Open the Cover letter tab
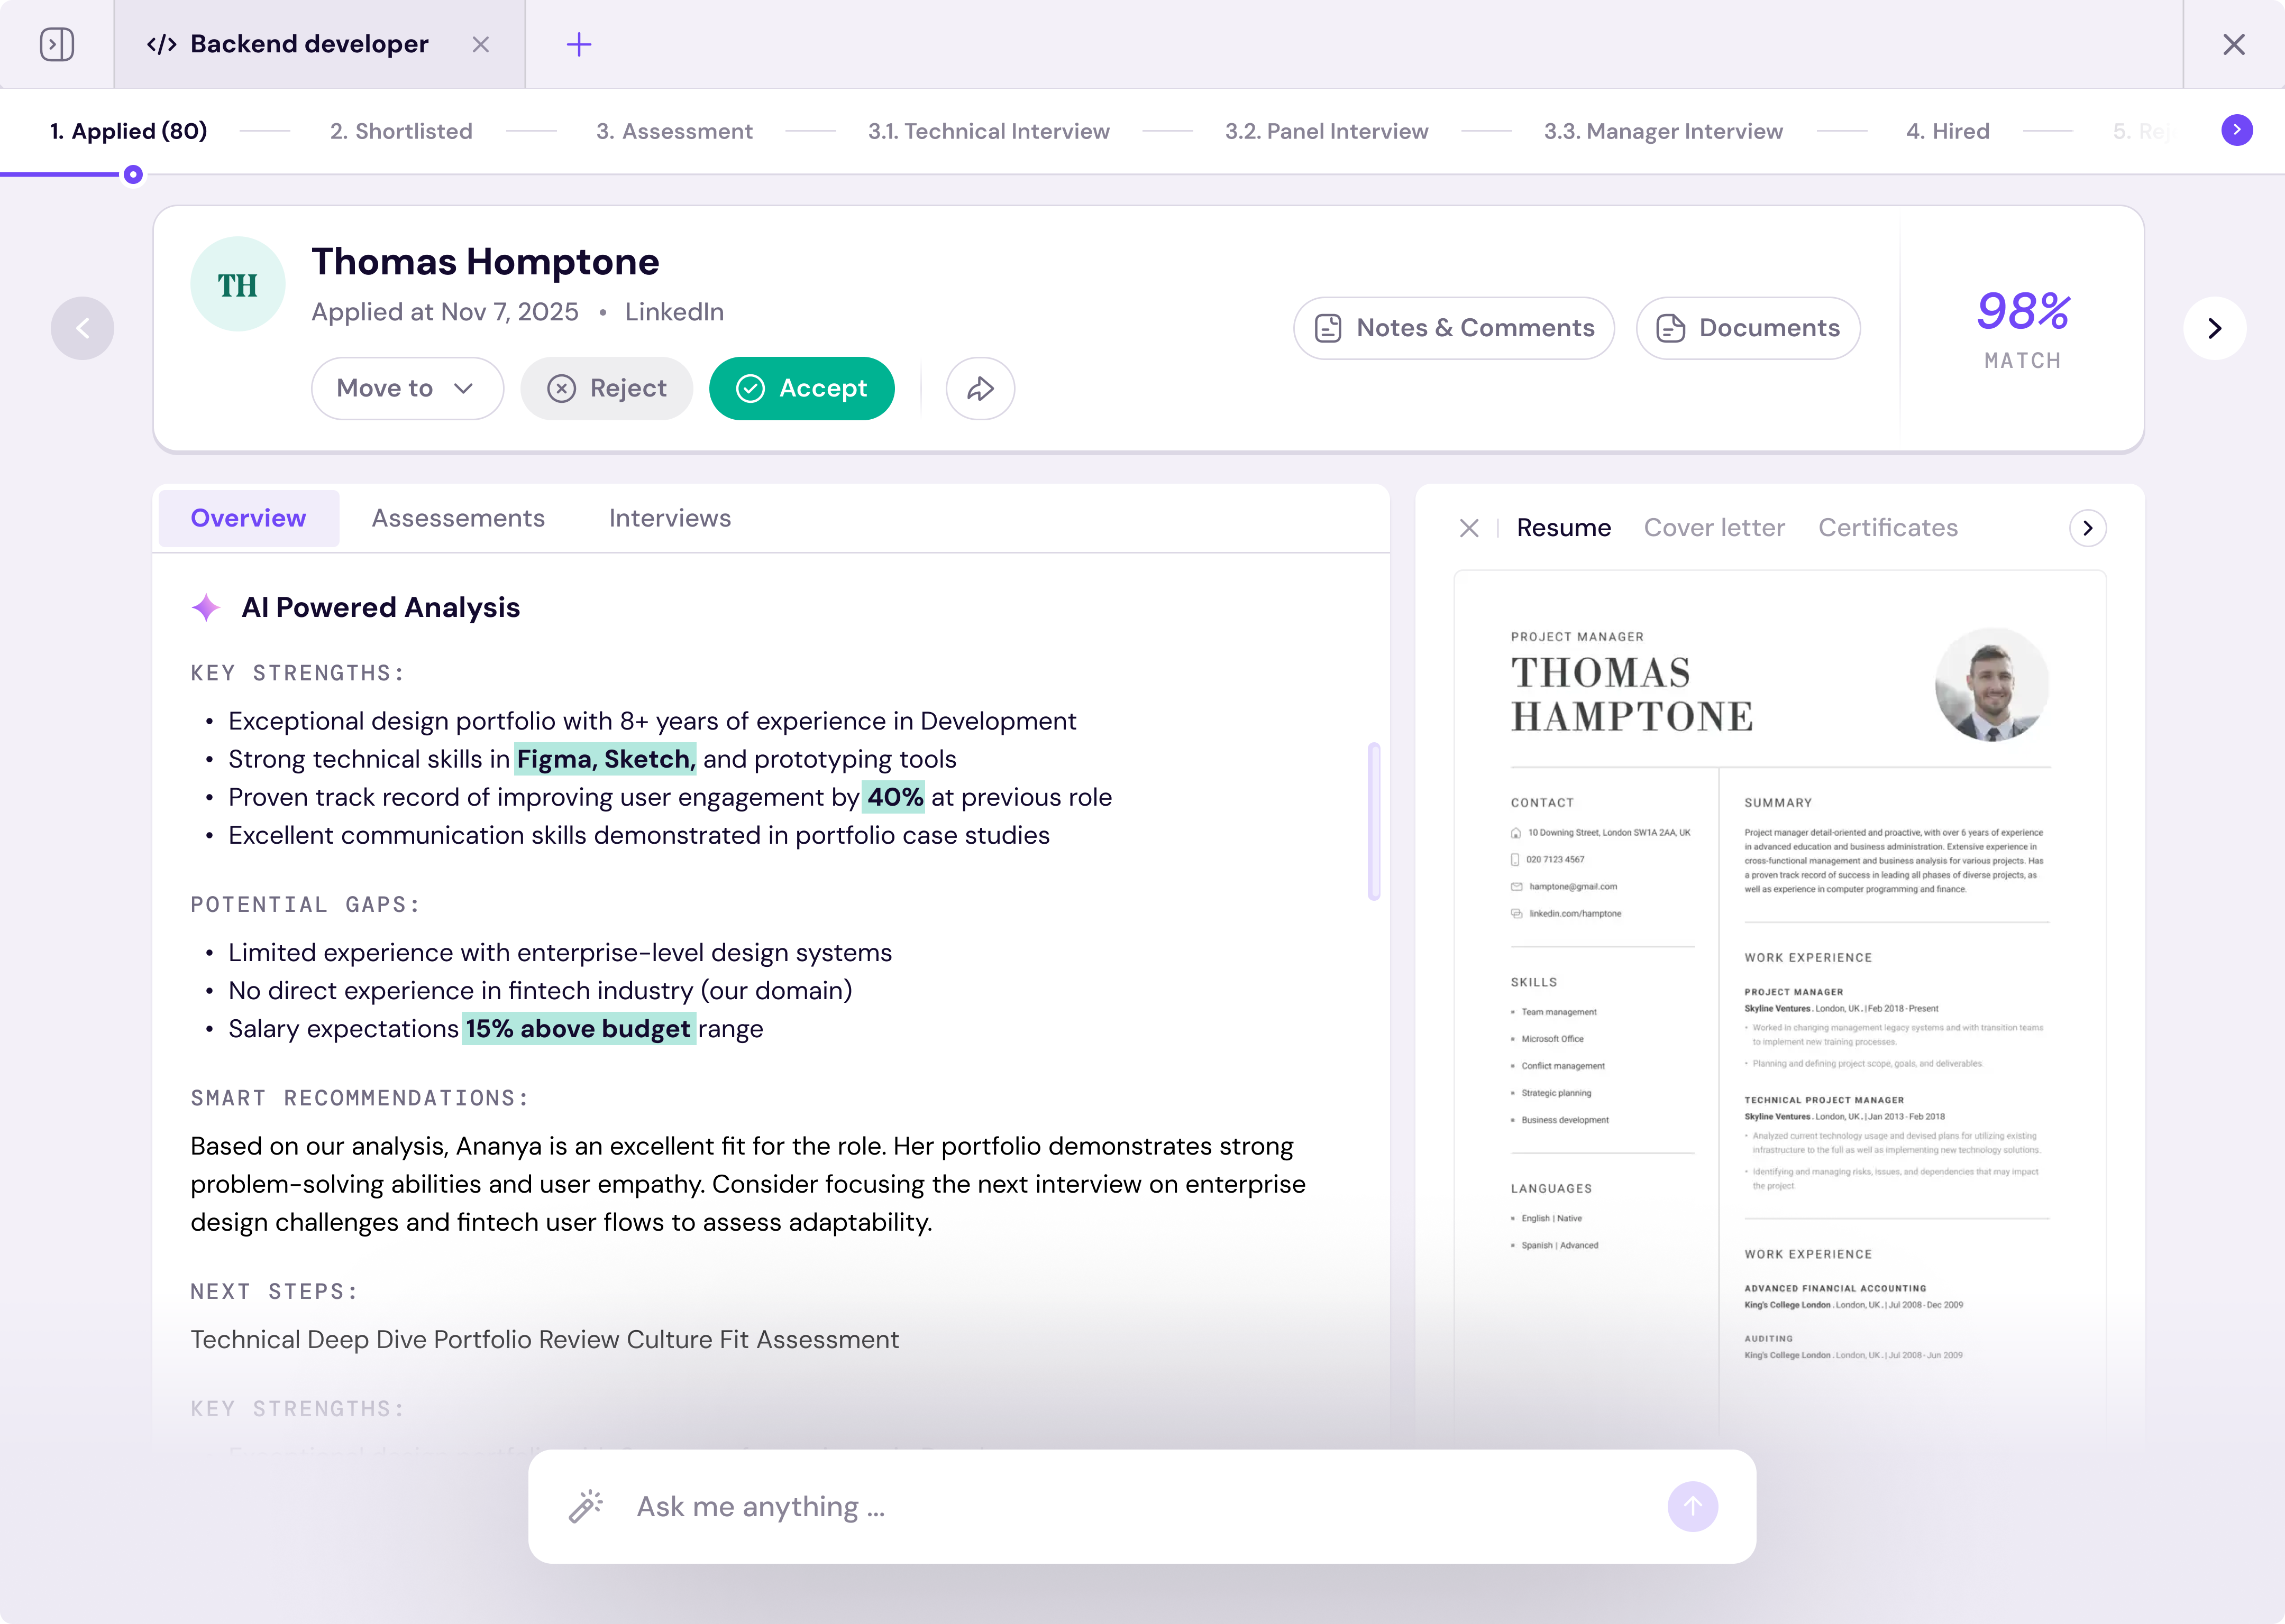Viewport: 2285px width, 1624px height. 1714,528
